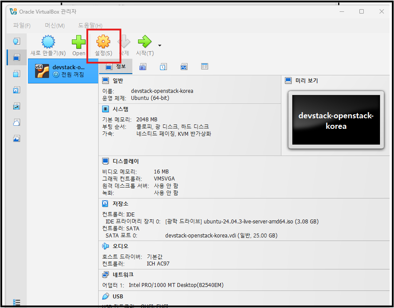
Task: Click the 시스템 section header
Action: [121, 109]
